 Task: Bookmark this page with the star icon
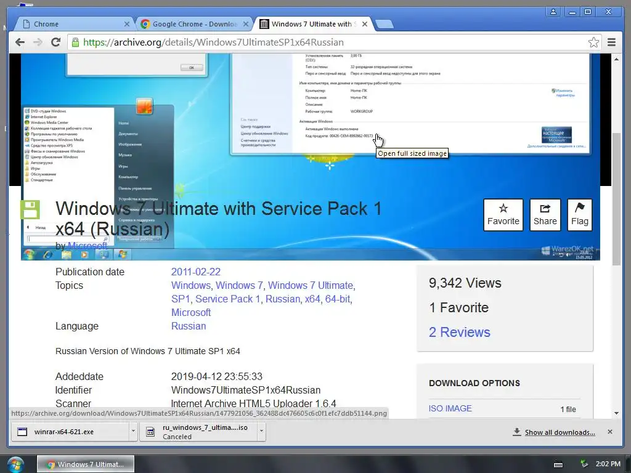pos(593,42)
